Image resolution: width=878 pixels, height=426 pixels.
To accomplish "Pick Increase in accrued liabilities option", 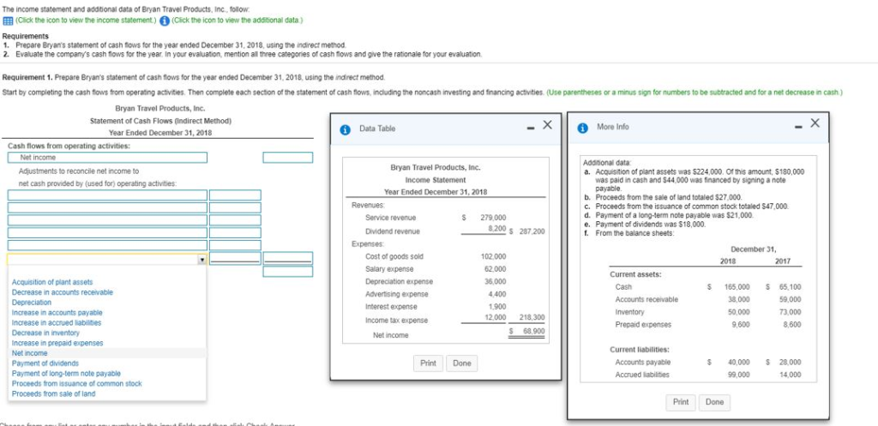I will [x=57, y=322].
